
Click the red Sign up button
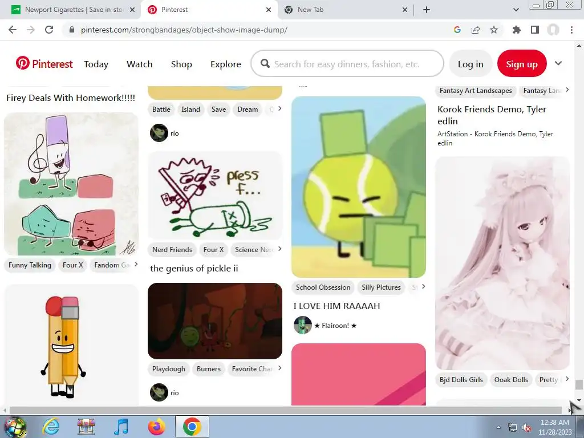[522, 64]
